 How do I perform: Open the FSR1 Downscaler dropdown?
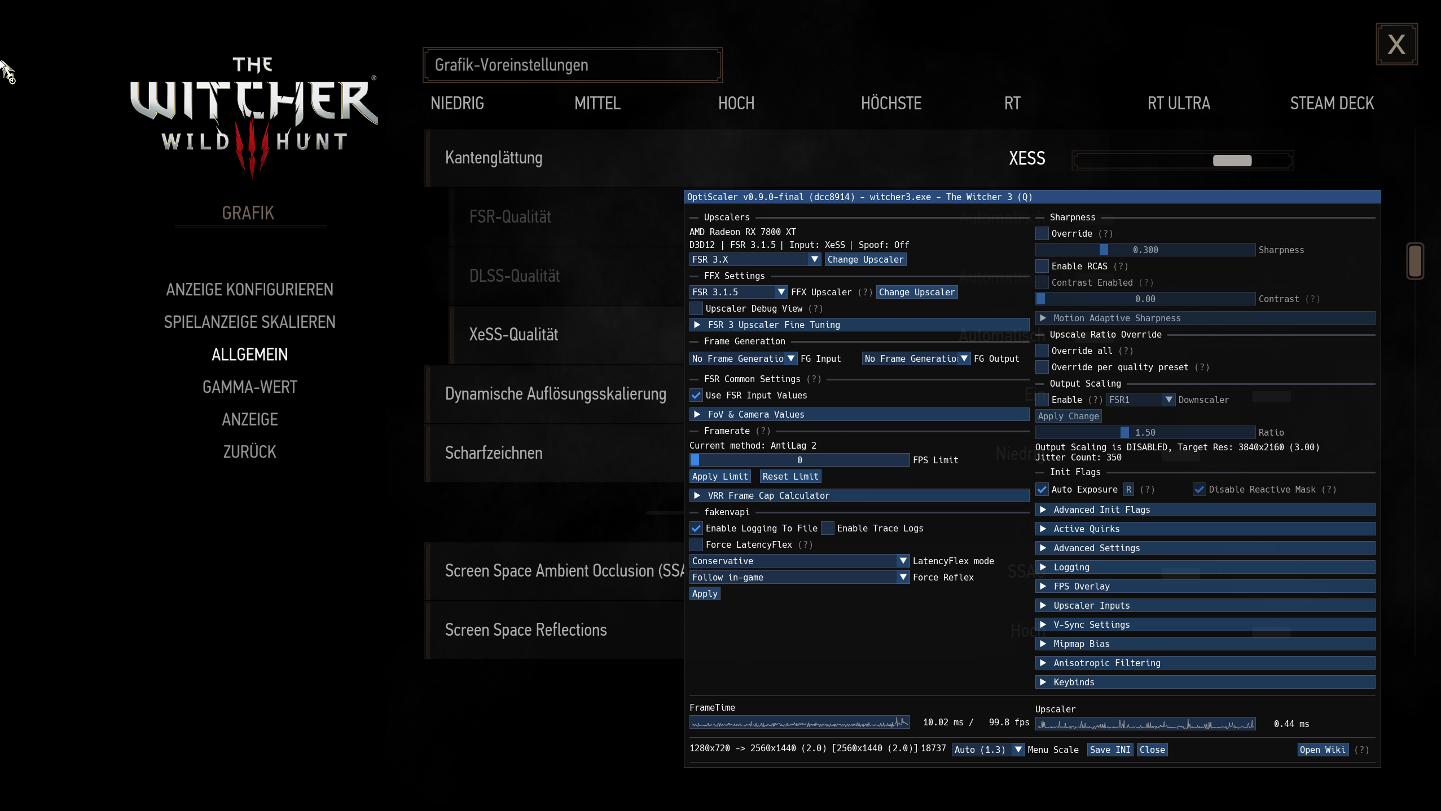pos(1141,400)
